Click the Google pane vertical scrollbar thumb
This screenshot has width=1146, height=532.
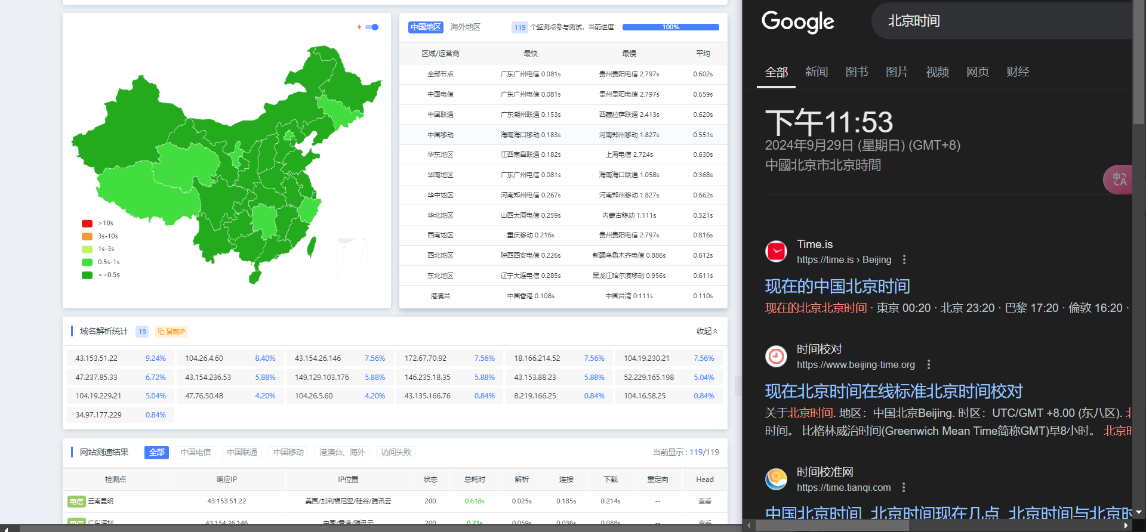click(1139, 62)
